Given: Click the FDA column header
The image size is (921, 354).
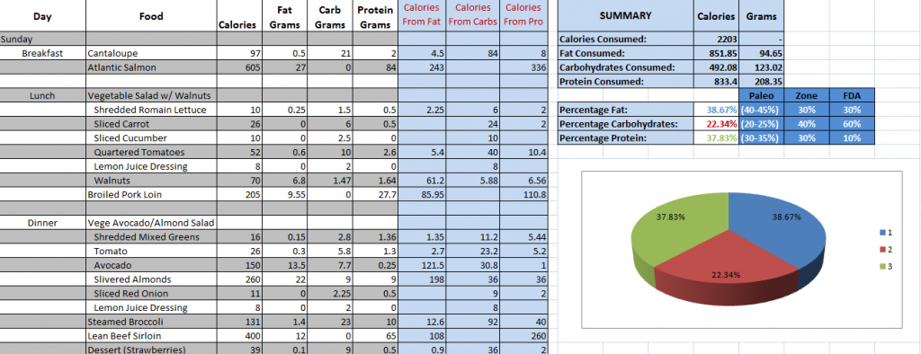Looking at the screenshot, I should click(852, 96).
